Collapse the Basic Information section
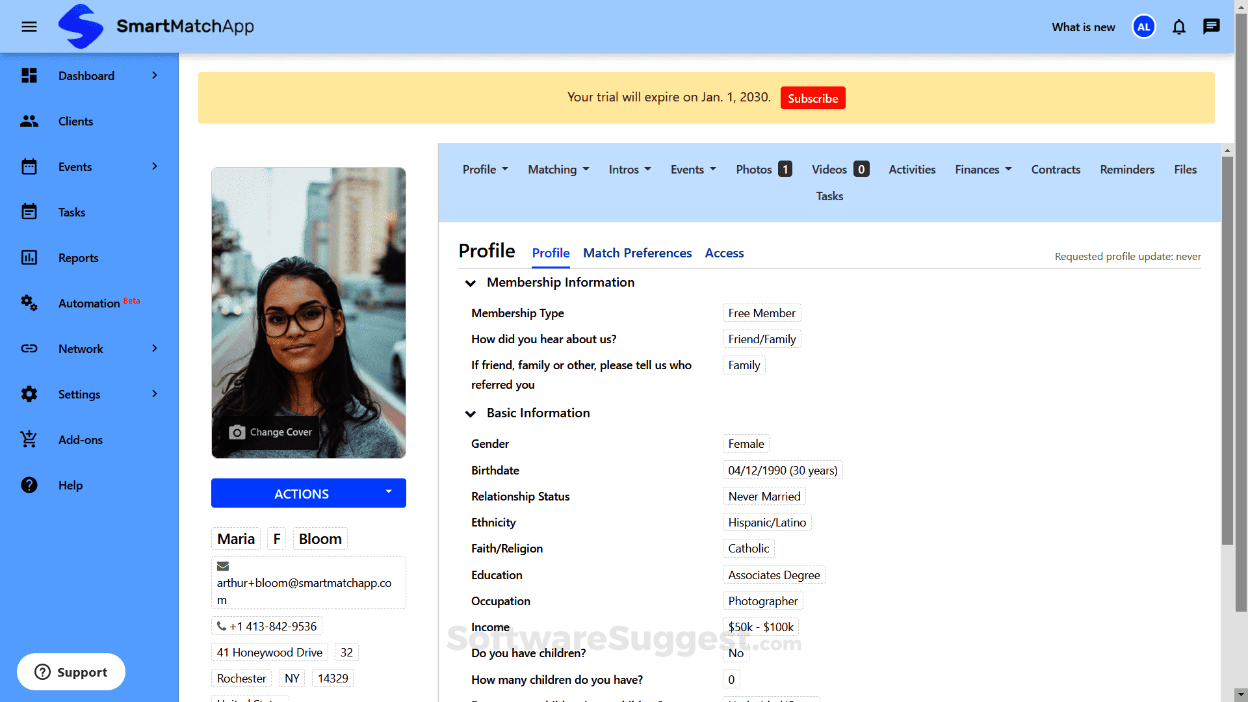The width and height of the screenshot is (1248, 702). pos(471,413)
